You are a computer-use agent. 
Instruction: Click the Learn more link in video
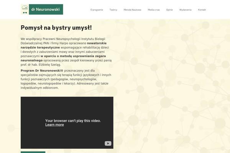[54, 125]
